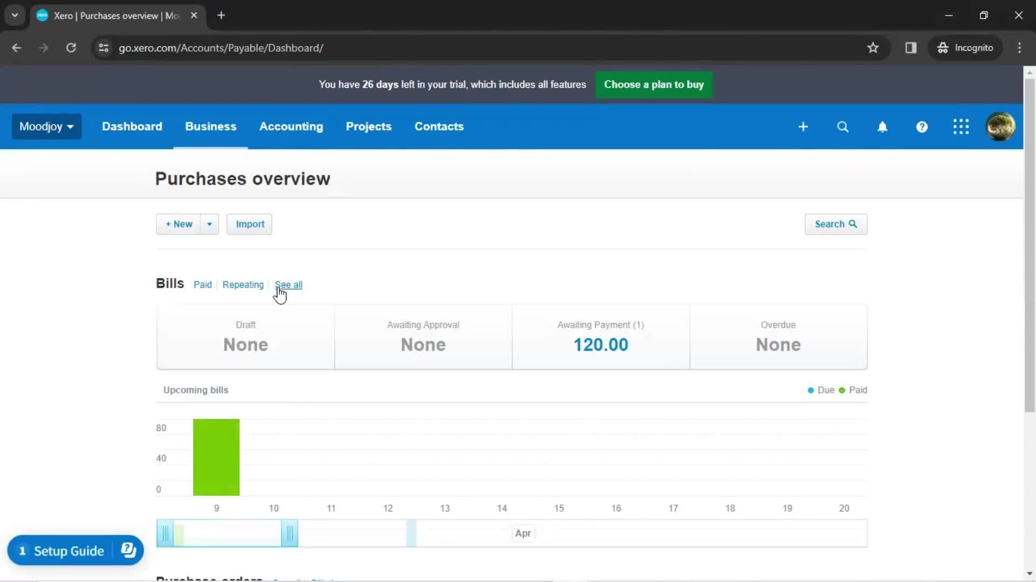Open the Xero search magnifier icon
This screenshot has height=582, width=1036.
pyautogui.click(x=843, y=127)
